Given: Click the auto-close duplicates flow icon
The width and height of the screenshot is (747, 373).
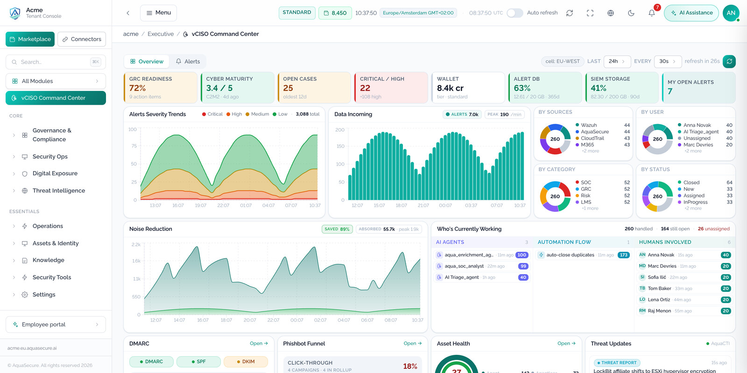Looking at the screenshot, I should pyautogui.click(x=541, y=255).
